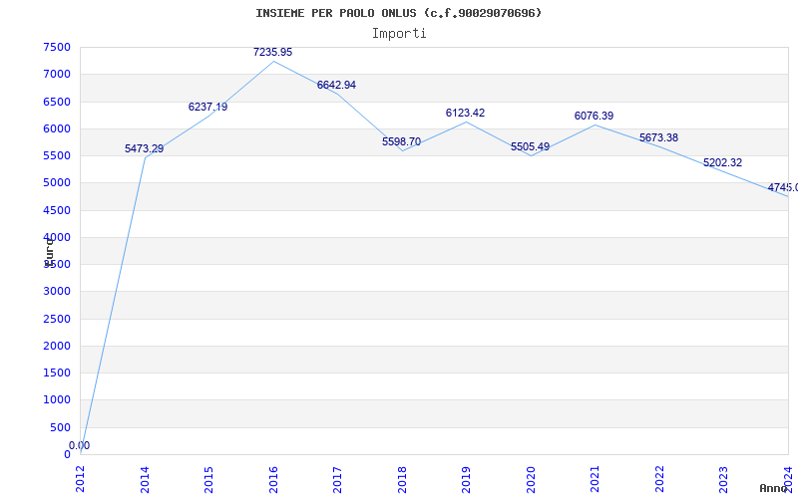Click the 3000 y-axis tick label
The width and height of the screenshot is (798, 498).
57,292
